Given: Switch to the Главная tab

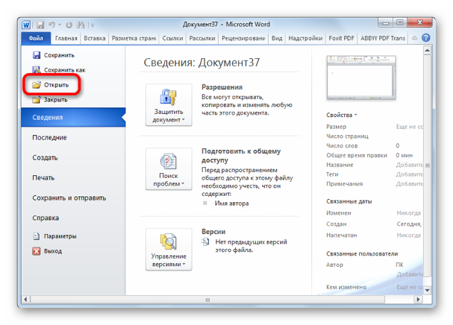Looking at the screenshot, I should (x=66, y=38).
